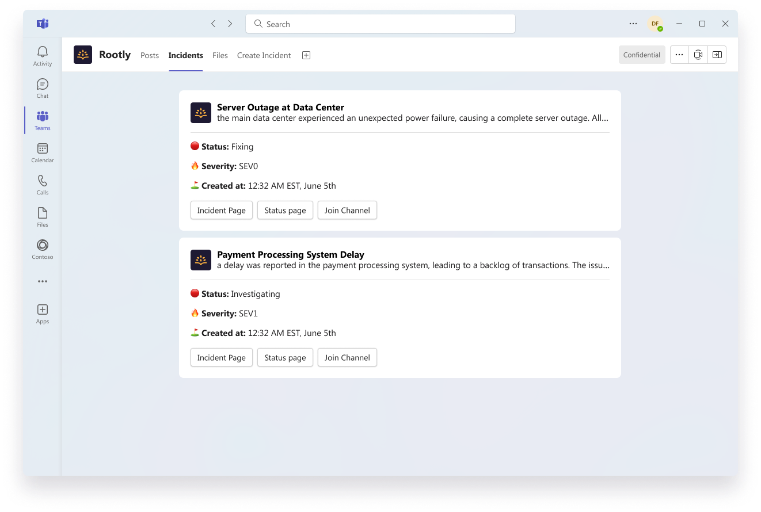Open the Calendar sidebar icon
This screenshot has height=512, width=761.
[x=43, y=152]
